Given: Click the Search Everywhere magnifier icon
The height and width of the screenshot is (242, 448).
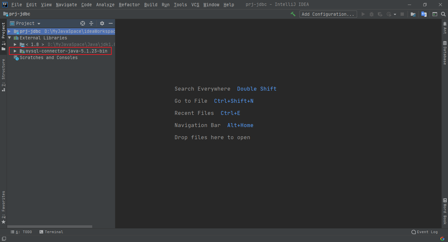Looking at the screenshot, I should (x=443, y=14).
